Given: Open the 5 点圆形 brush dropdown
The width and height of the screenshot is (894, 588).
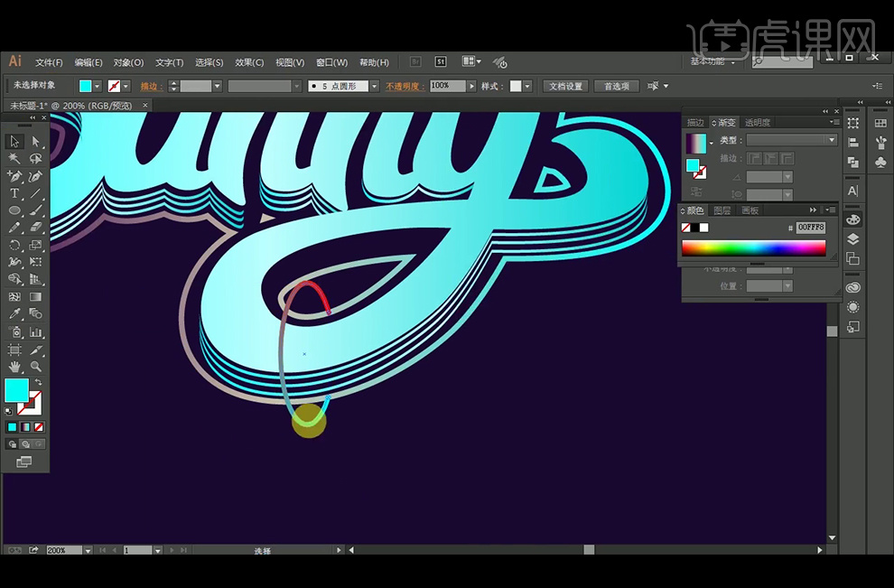Looking at the screenshot, I should pyautogui.click(x=375, y=86).
